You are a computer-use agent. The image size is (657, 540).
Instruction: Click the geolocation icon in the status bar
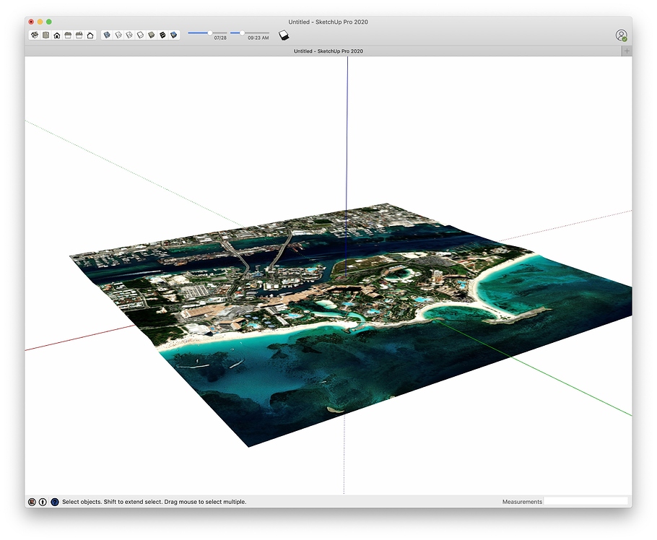32,502
